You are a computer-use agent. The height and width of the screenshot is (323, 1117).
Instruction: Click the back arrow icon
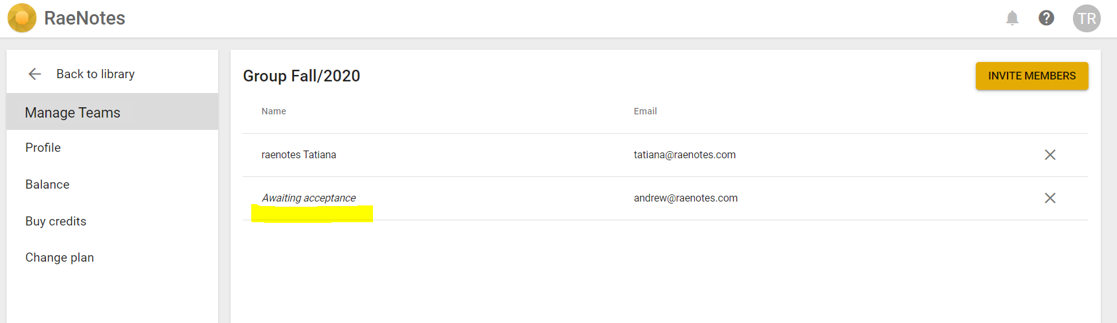[35, 74]
